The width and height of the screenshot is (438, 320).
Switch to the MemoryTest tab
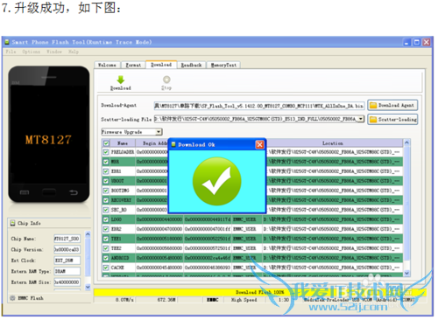coord(223,65)
